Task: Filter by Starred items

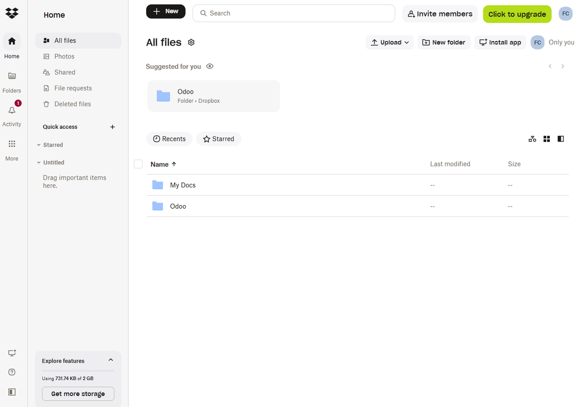Action: (219, 139)
